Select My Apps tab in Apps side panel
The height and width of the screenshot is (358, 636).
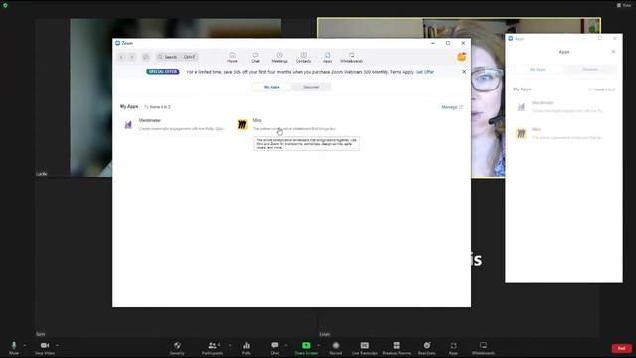538,70
